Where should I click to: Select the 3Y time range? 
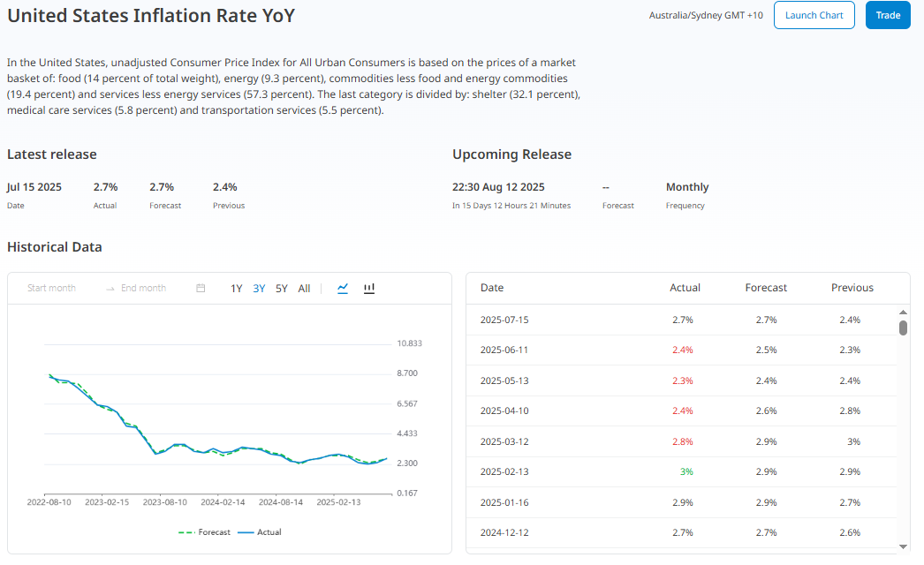pyautogui.click(x=259, y=289)
